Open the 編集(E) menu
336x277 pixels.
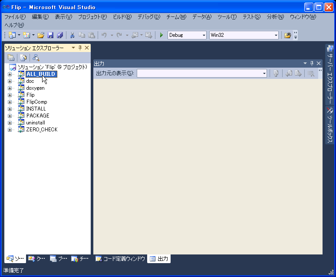pos(40,16)
